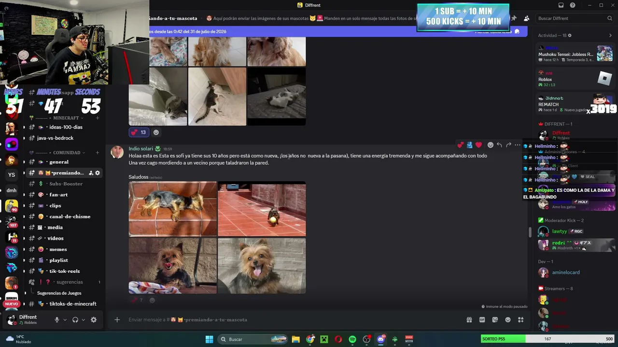
Task: Open the GIF picker
Action: tap(482, 320)
